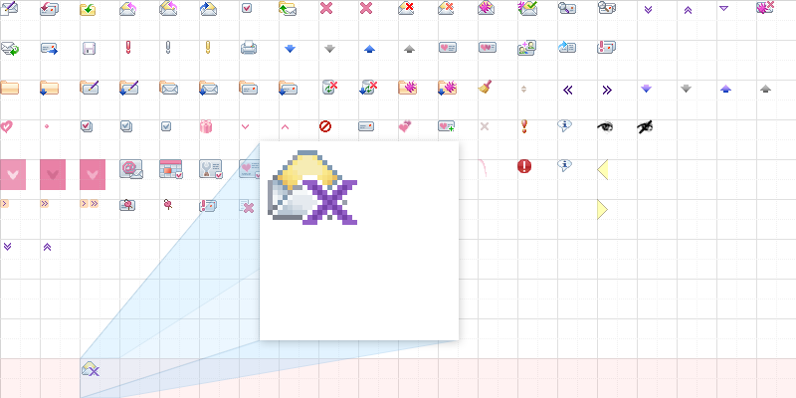Select the red prohibition sign icon
The height and width of the screenshot is (398, 796).
click(x=325, y=126)
